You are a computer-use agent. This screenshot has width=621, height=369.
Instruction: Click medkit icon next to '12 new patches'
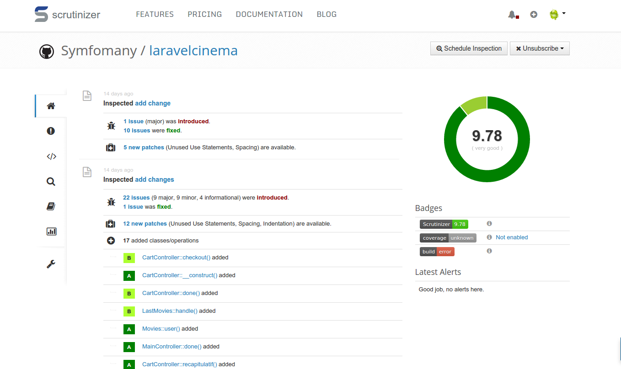coord(111,224)
